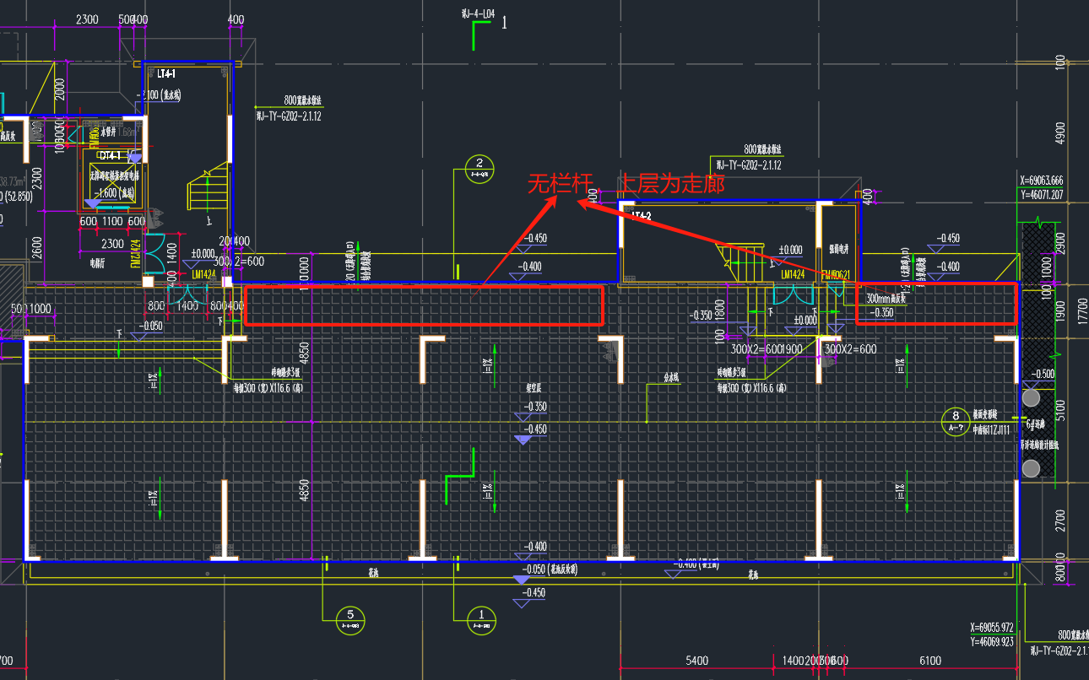Select the 分水线 leader label
The width and height of the screenshot is (1089, 680).
click(x=671, y=379)
